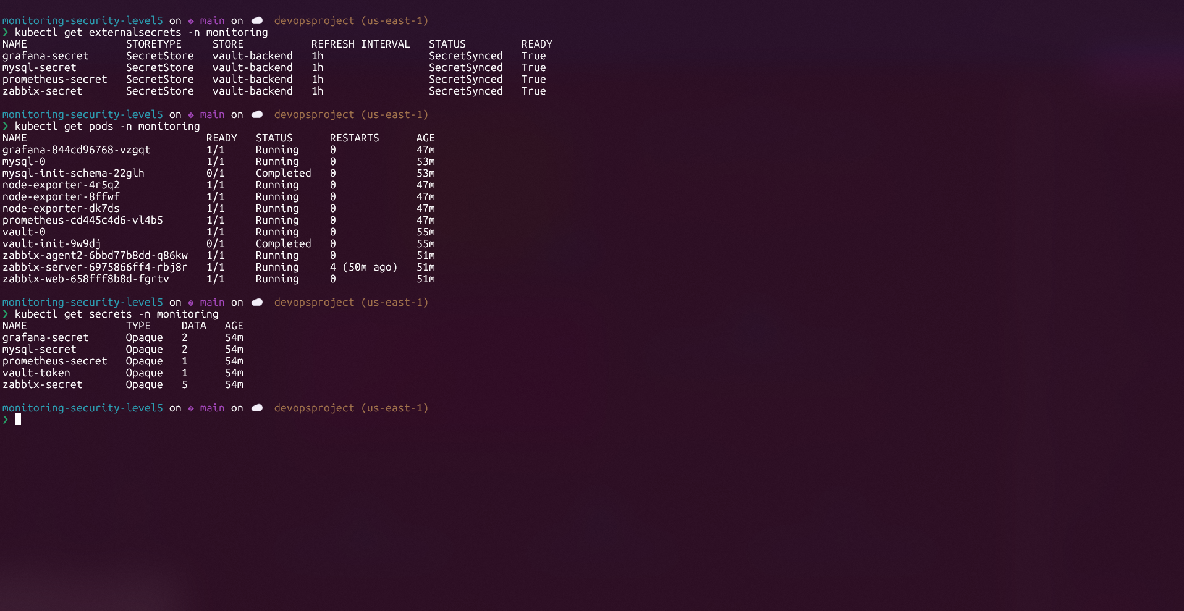Click prompt chevron before kubectl get pods command
The image size is (1184, 611).
click(6, 126)
